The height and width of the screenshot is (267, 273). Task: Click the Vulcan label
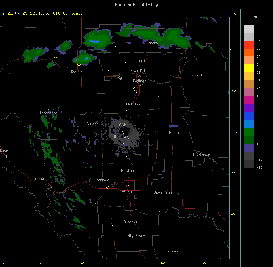[x=172, y=251]
